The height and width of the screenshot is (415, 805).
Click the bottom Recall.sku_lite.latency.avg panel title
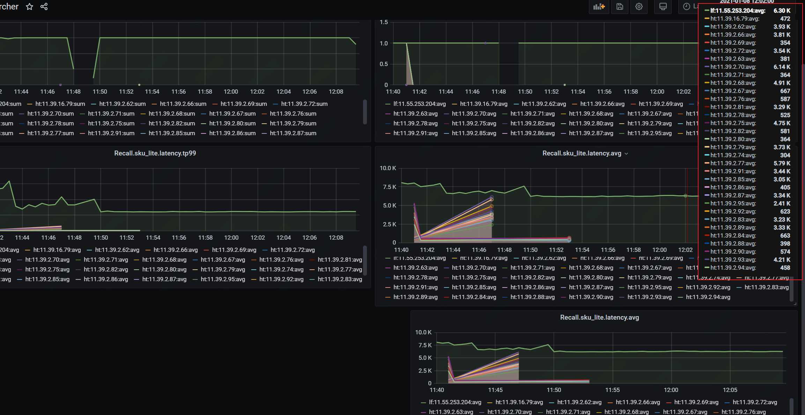[600, 318]
